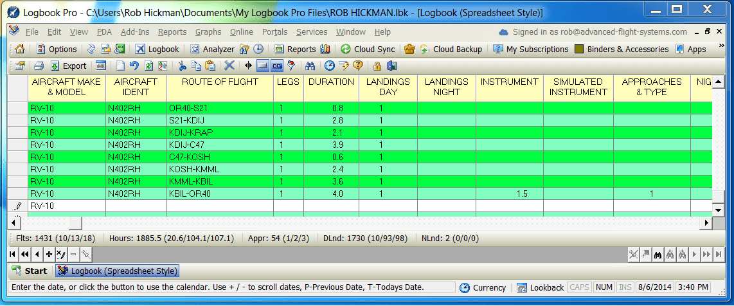Screen dimensions: 734x306
Task: Toggle the highlighted single-row view button
Action: click(x=263, y=66)
